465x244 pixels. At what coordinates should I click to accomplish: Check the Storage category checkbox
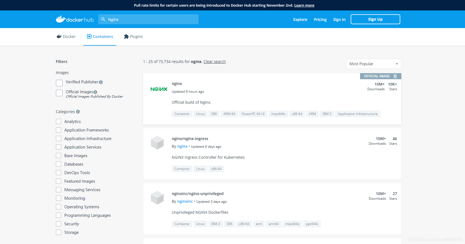click(59, 232)
